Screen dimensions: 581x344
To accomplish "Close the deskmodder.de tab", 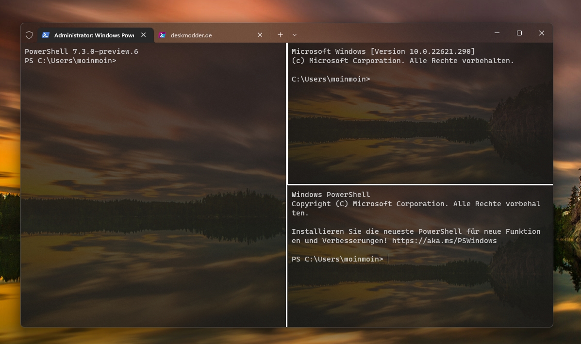I will [260, 35].
